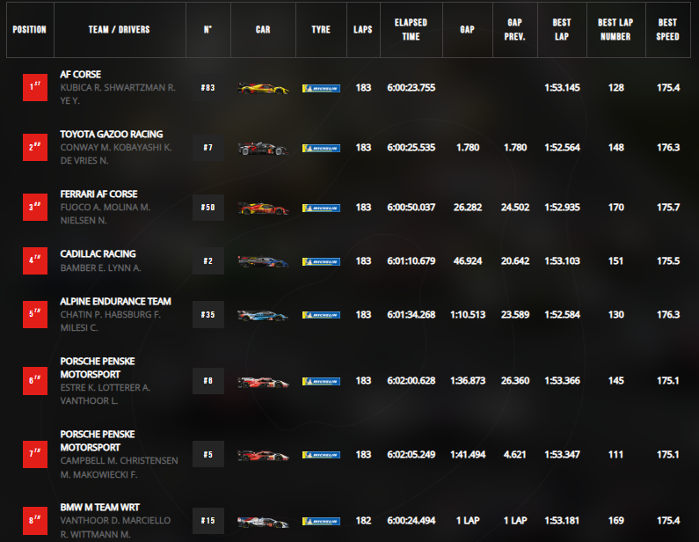
Task: Click the Gap Prev. column header
Action: pos(515,30)
